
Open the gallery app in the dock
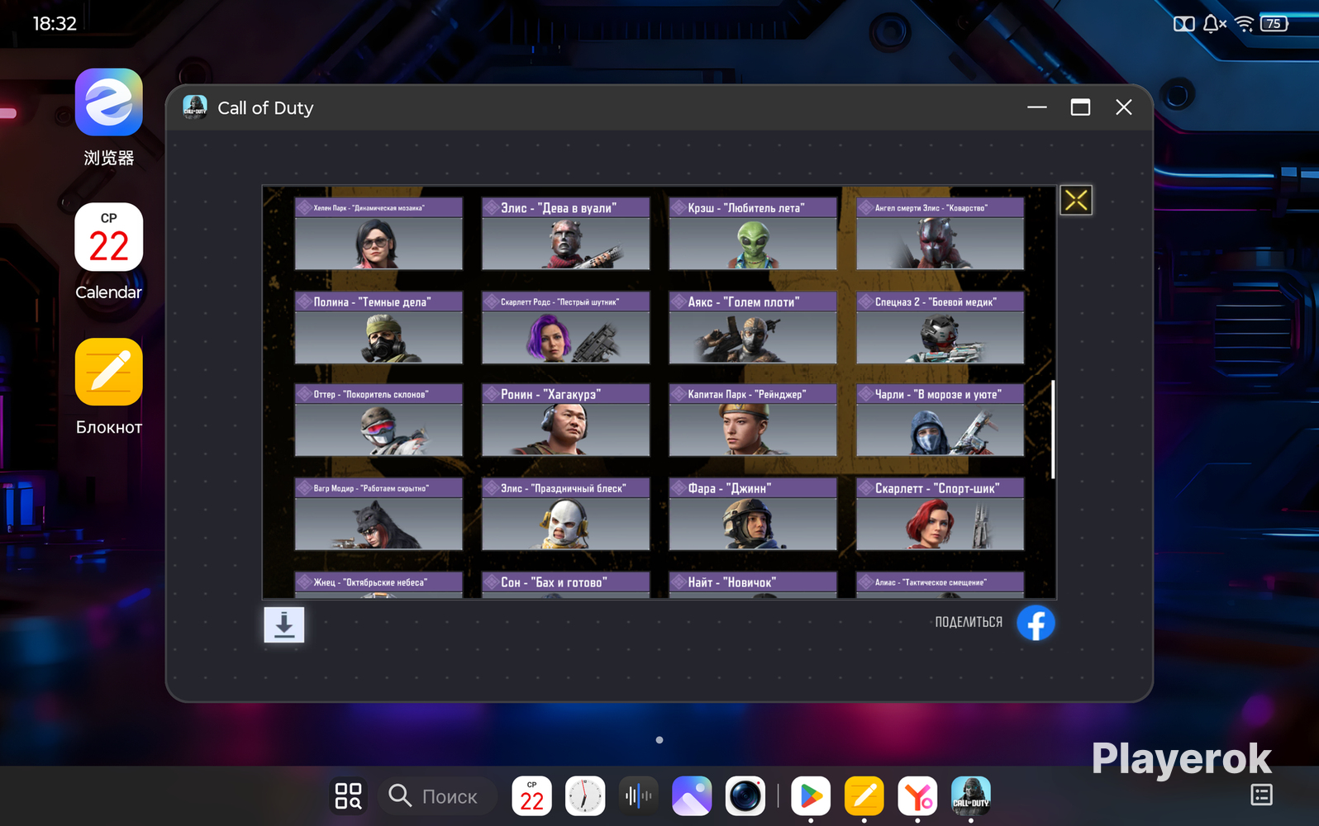pyautogui.click(x=692, y=796)
